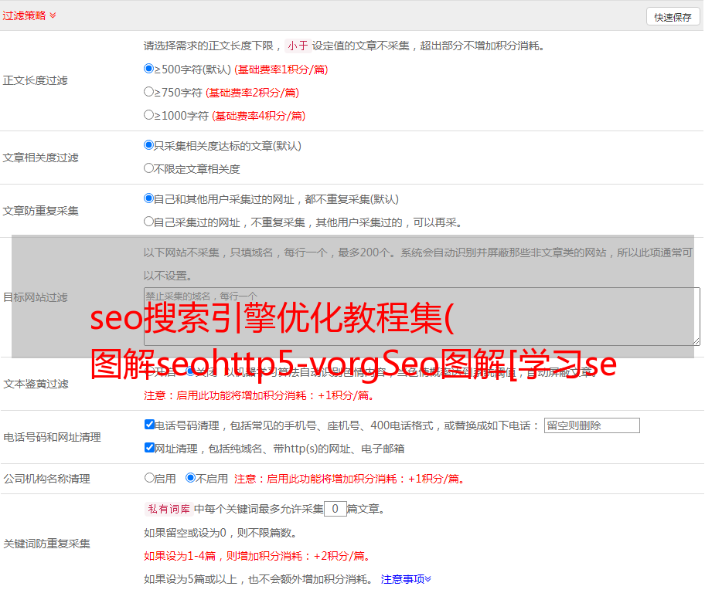705x593 pixels.
Task: Click the resize grip of the domain textarea
Action: 696,341
